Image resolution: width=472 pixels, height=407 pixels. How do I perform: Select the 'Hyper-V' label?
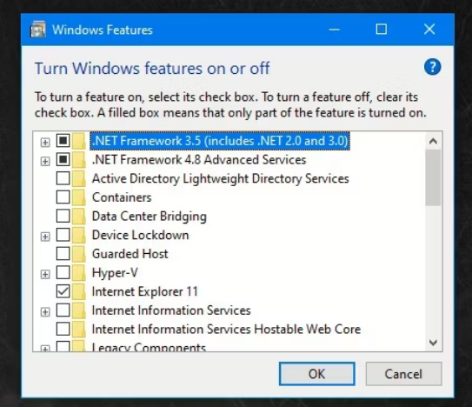(x=115, y=273)
